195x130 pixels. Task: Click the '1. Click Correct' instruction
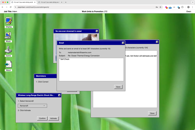[x=42, y=82]
